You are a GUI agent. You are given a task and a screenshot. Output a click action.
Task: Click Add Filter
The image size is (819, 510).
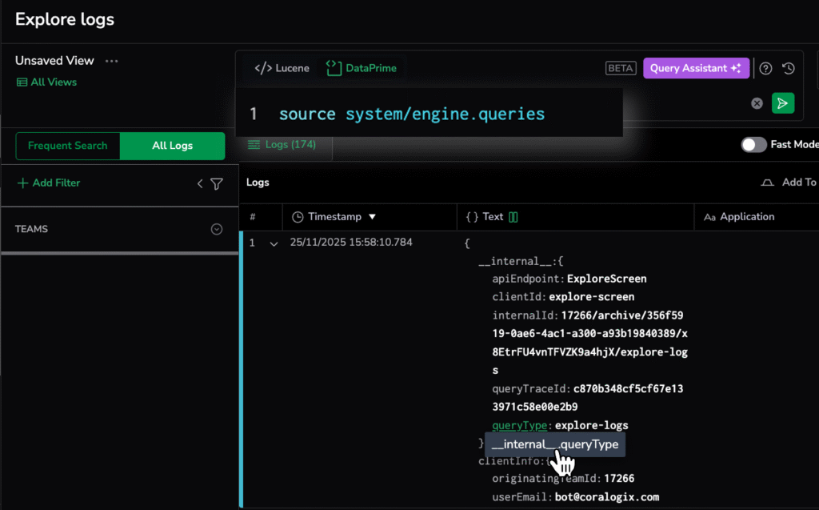pyautogui.click(x=49, y=183)
